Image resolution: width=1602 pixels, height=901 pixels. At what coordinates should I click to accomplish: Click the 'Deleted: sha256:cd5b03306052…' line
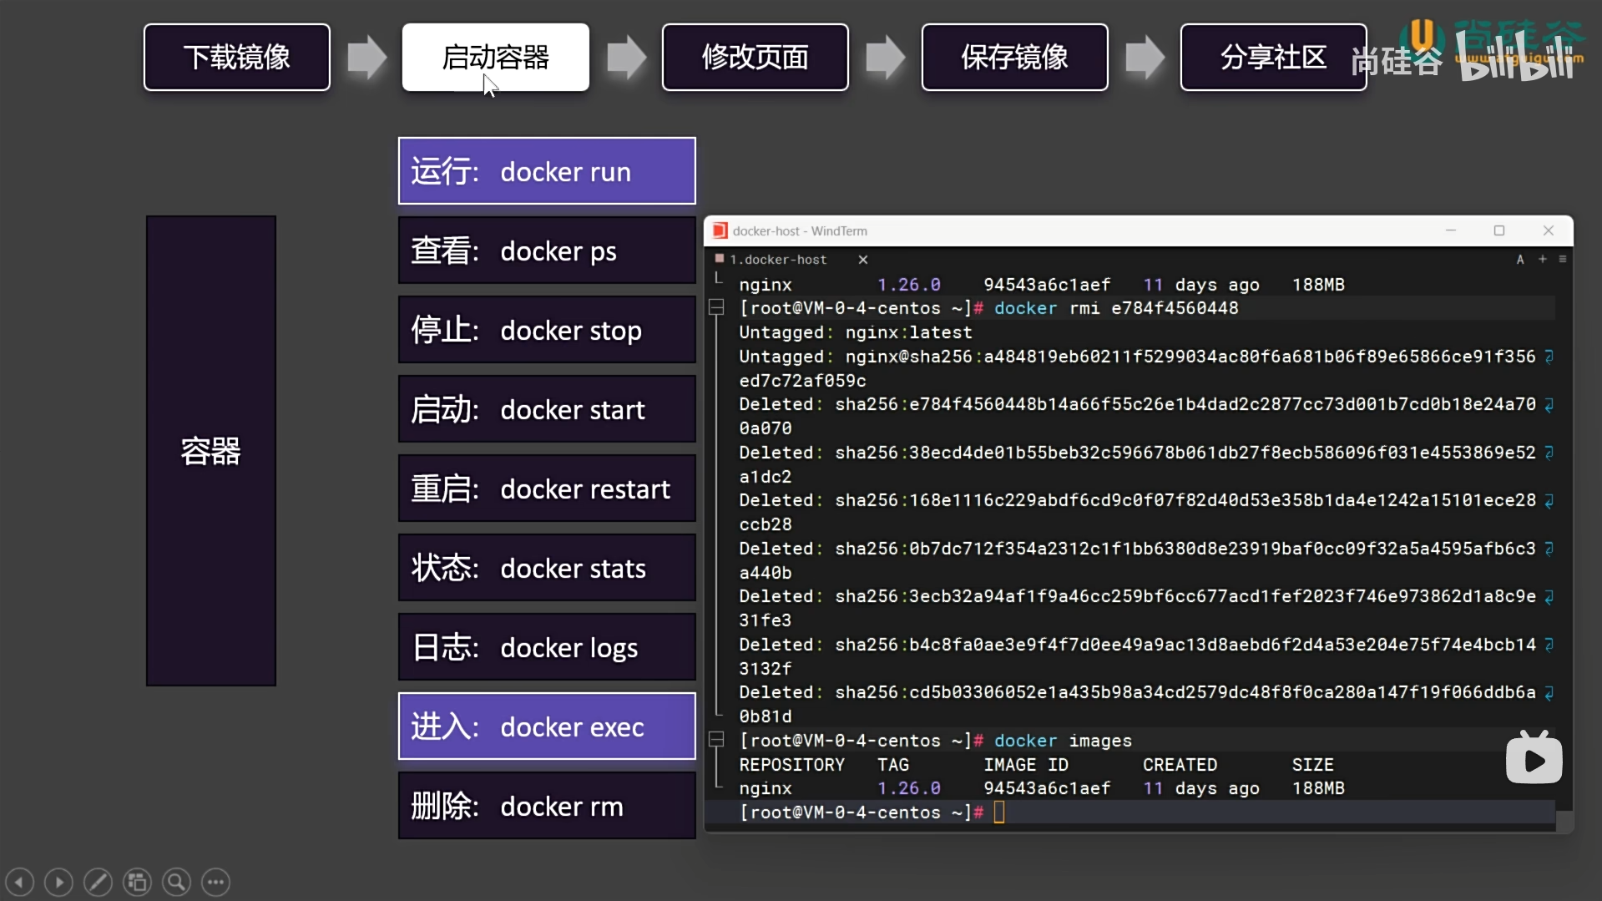click(1137, 692)
